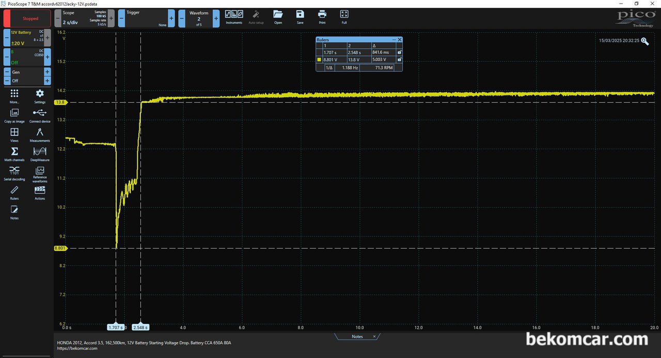Increase the Scope timebase with plus
Viewport: 661px width, 358px height.
click(111, 18)
